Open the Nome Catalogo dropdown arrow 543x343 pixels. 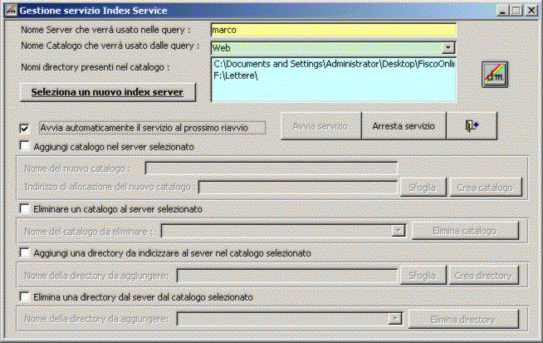pyautogui.click(x=448, y=47)
